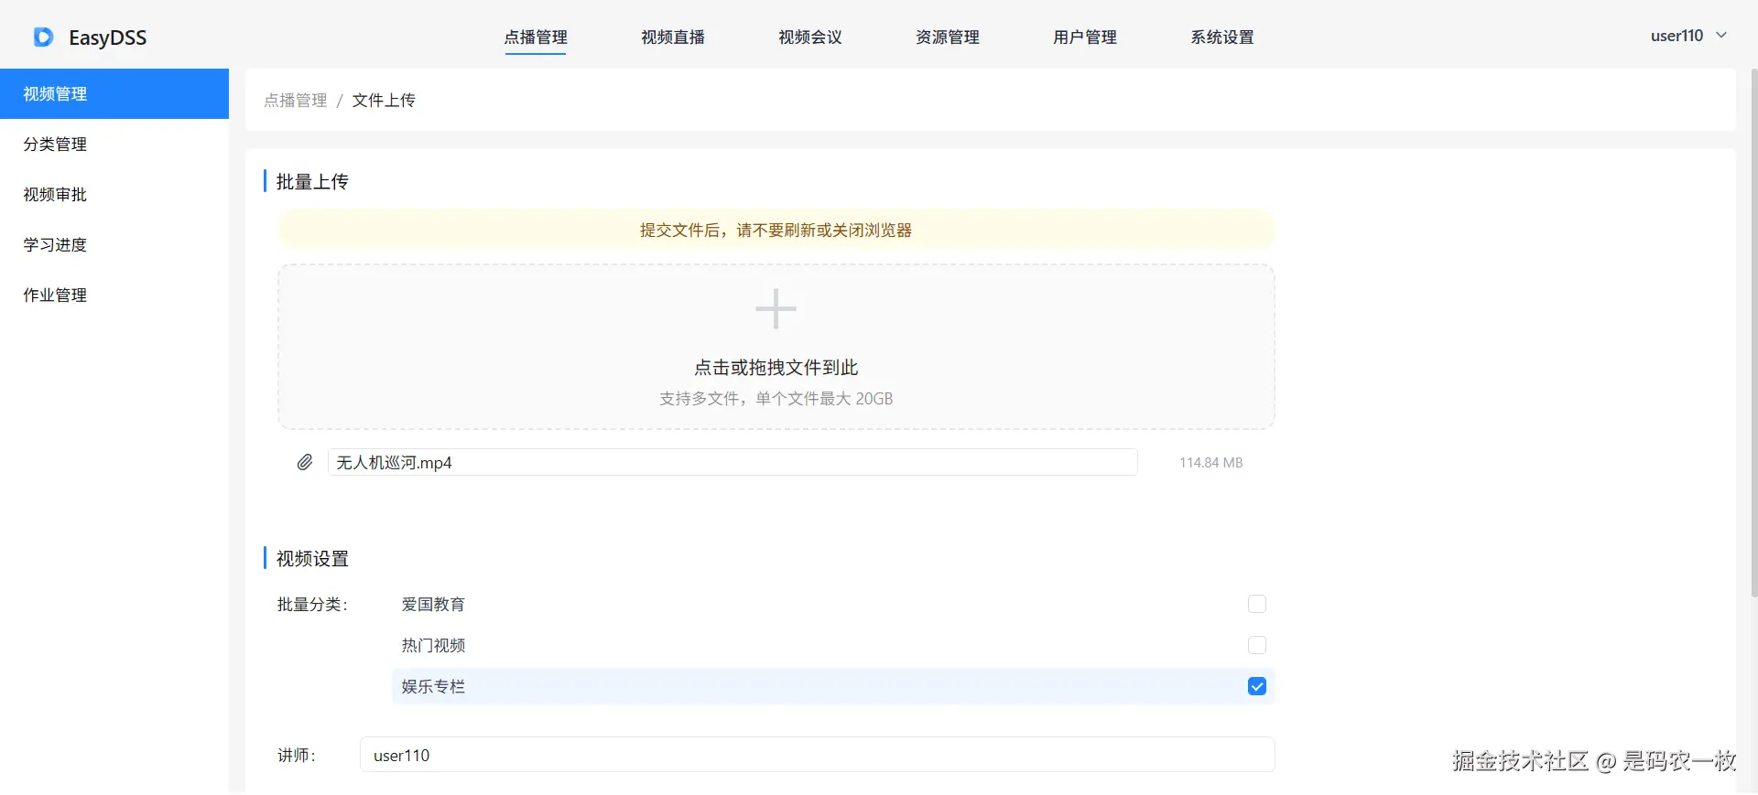Click the page vertical scrollbar
Image resolution: width=1758 pixels, height=795 pixels.
1753,334
